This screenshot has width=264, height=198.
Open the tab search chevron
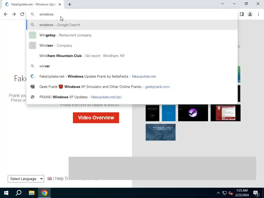point(222,4)
